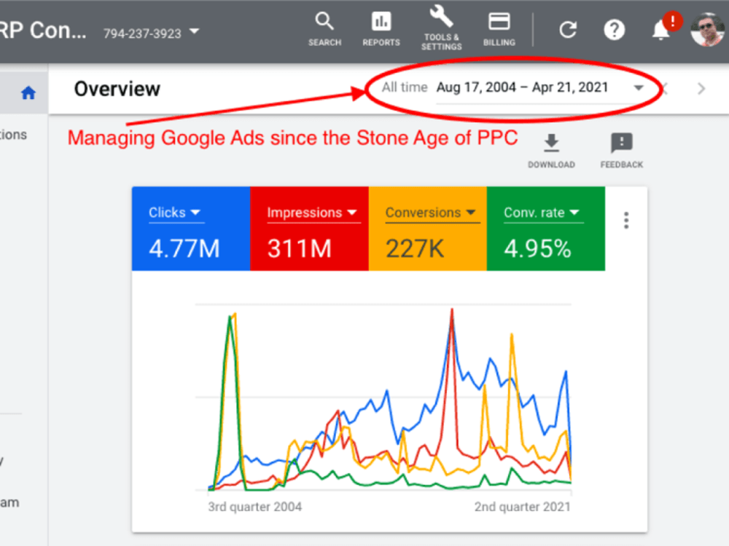Click the green conv. rate spike in 2004
729x546 pixels.
tap(229, 318)
